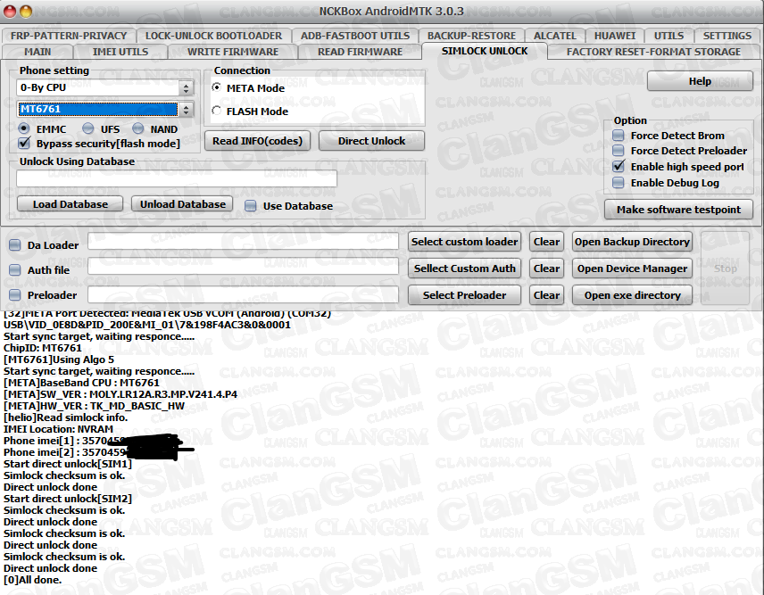This screenshot has width=764, height=595.
Task: Click Open exe directory button
Action: point(632,295)
